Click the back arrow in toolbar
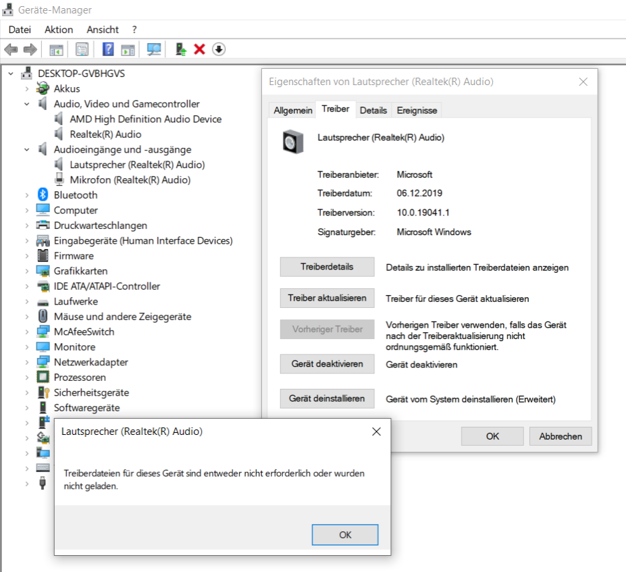This screenshot has width=626, height=572. pos(11,49)
